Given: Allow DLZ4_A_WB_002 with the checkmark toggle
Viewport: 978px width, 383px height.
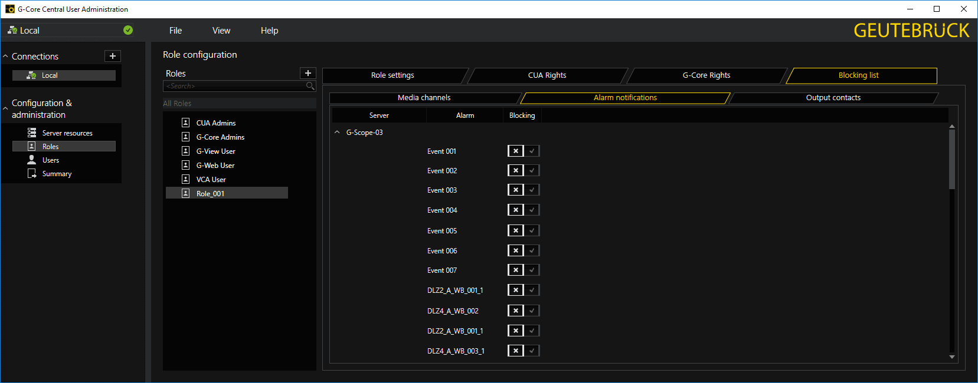Looking at the screenshot, I should point(532,311).
